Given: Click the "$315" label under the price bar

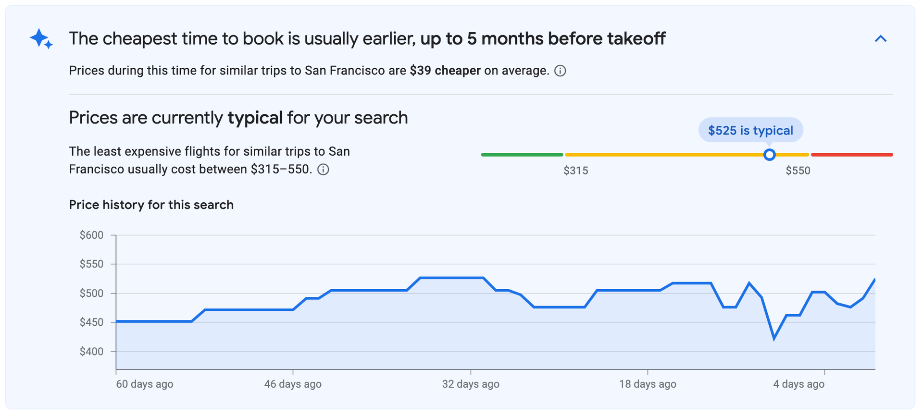Looking at the screenshot, I should (x=576, y=170).
